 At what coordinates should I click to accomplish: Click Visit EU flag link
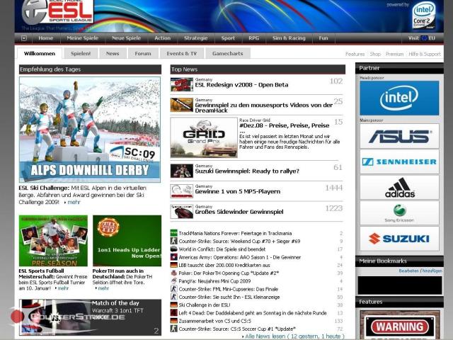[x=422, y=38]
